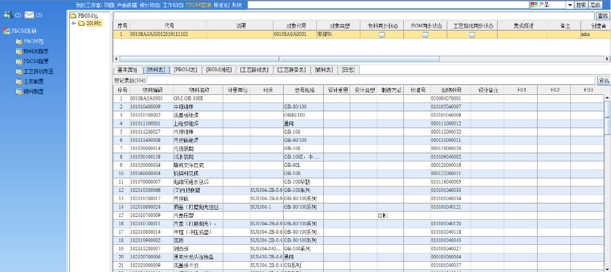This screenshot has width=611, height=272.
Task: Open 物料类配置 in the left sidebar
Action: [x=37, y=50]
